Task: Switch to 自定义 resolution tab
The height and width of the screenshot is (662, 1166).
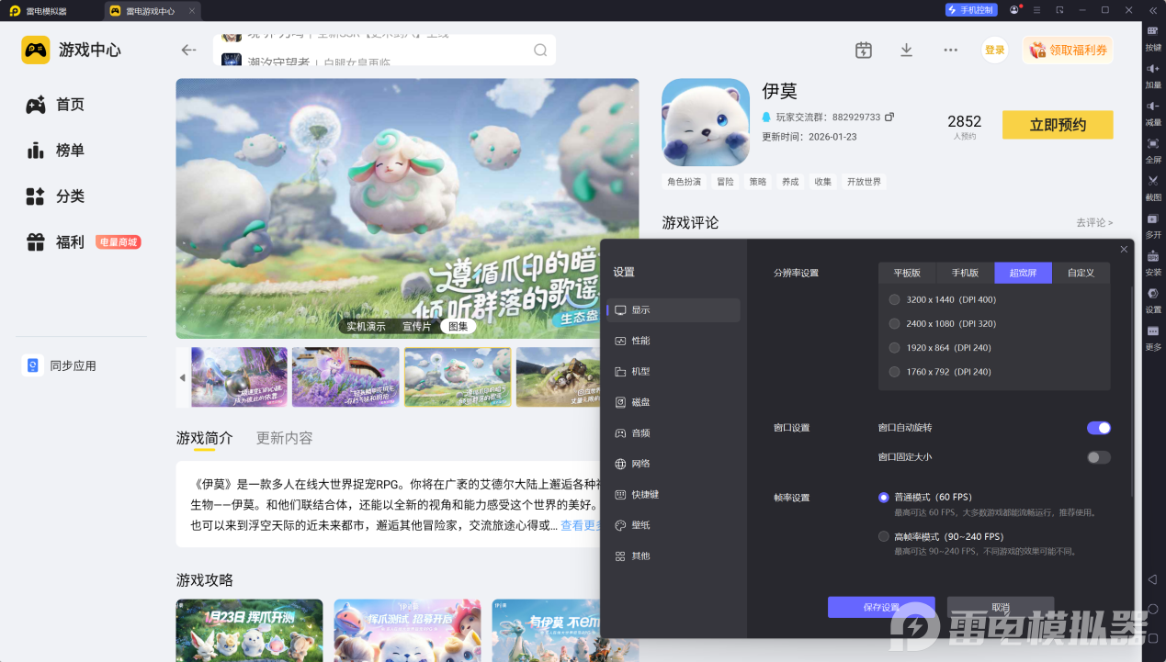Action: 1081,273
